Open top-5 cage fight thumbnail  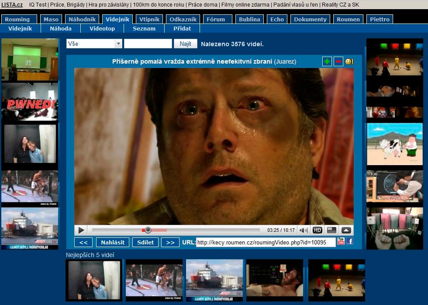pos(154,280)
